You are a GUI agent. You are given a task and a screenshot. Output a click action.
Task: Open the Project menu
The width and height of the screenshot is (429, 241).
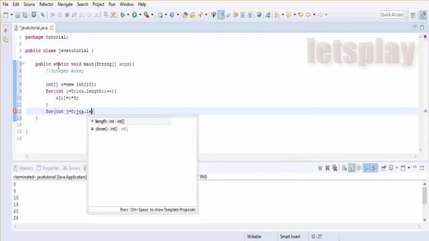click(99, 5)
